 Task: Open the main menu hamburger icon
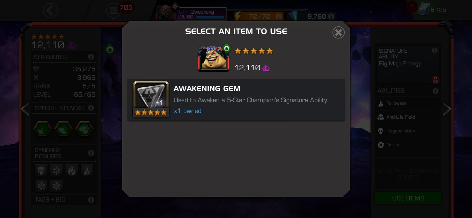pos(113,11)
